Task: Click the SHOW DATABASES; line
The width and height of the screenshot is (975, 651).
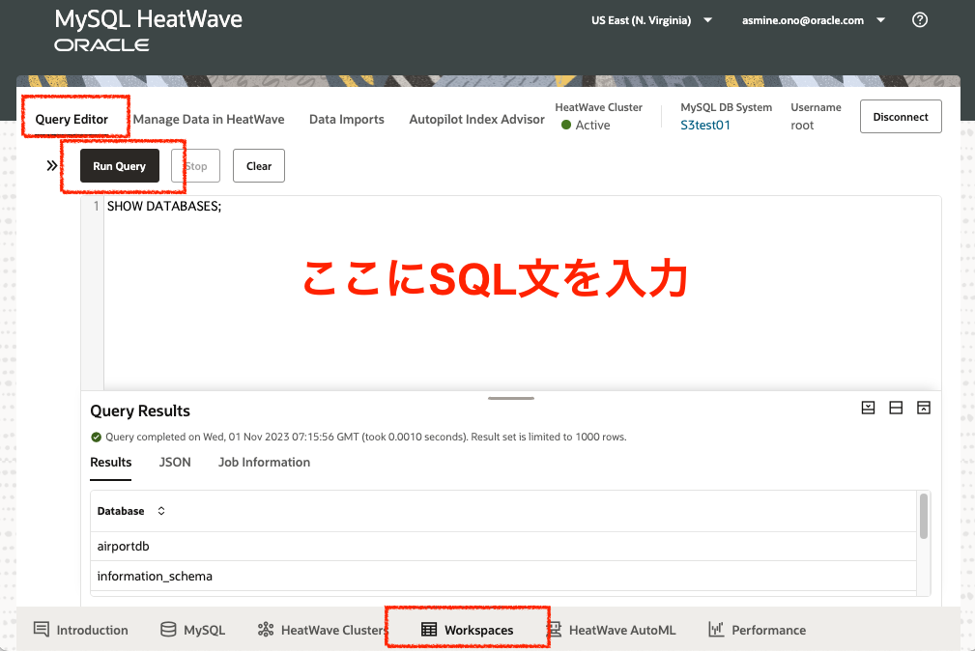Action: 164,206
